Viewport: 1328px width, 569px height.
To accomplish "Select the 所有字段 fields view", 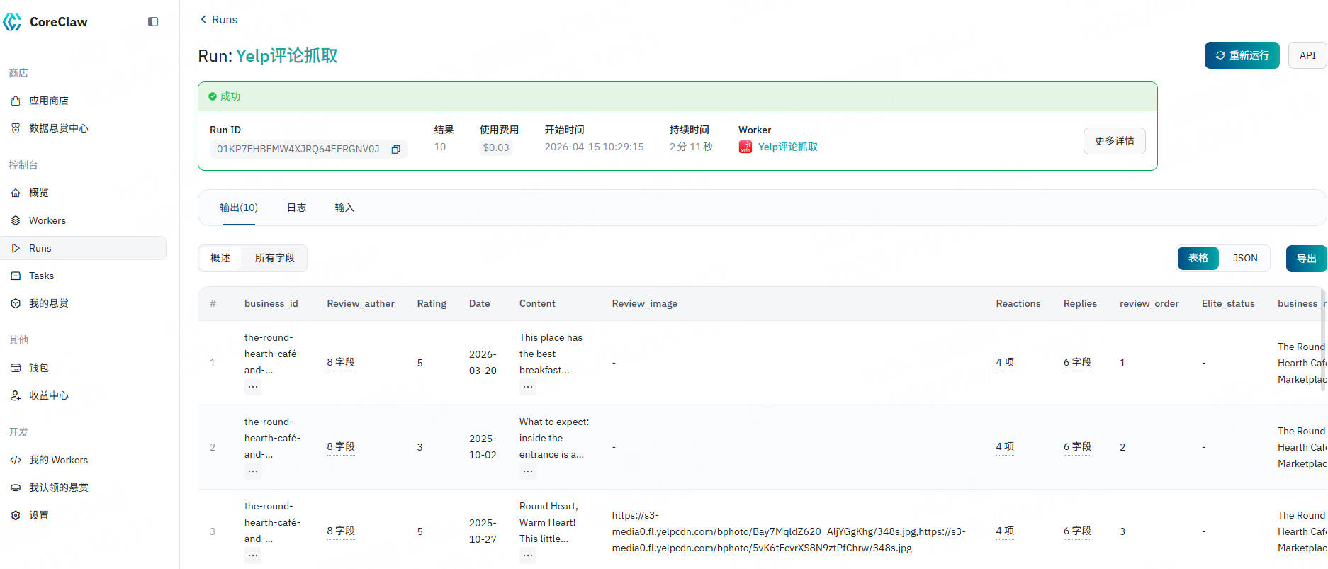I will tap(274, 258).
